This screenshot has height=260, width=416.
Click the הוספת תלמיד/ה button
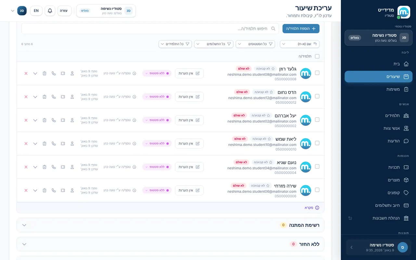pos(301,29)
